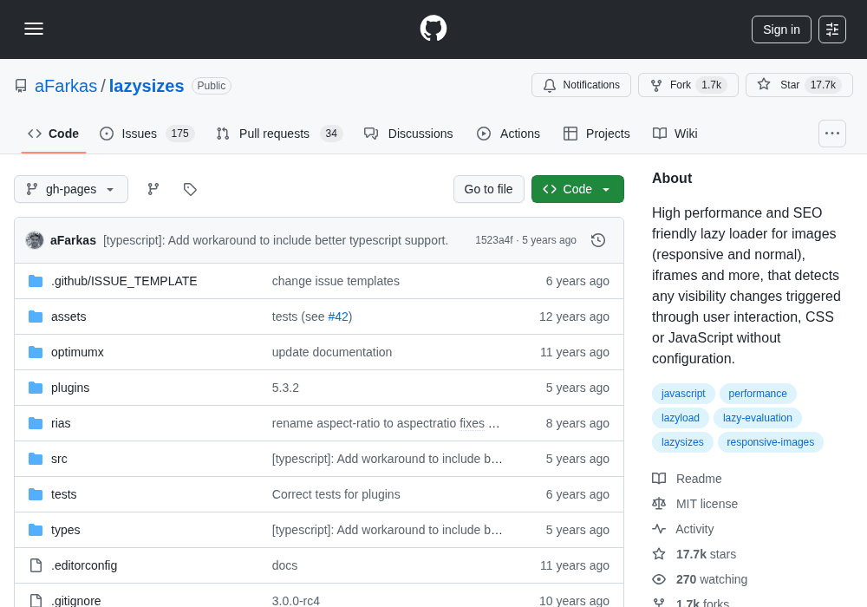Select the lazy-evaluation topic tag
The image size is (867, 607).
(x=758, y=418)
